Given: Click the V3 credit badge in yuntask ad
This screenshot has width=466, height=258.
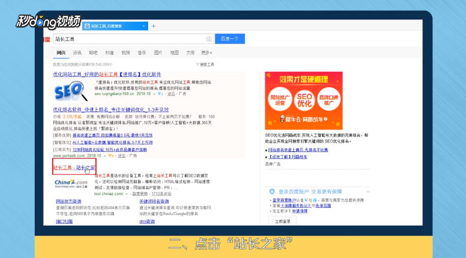Looking at the screenshot, I should (111, 156).
